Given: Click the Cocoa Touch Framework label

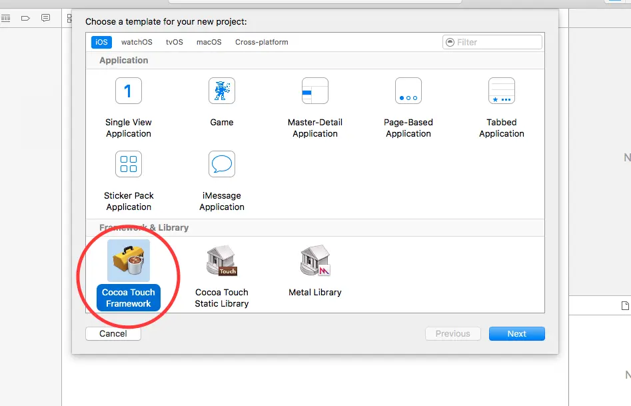Looking at the screenshot, I should point(129,298).
